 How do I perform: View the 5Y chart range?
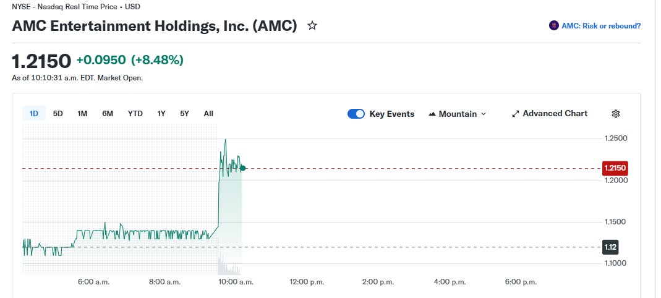184,113
